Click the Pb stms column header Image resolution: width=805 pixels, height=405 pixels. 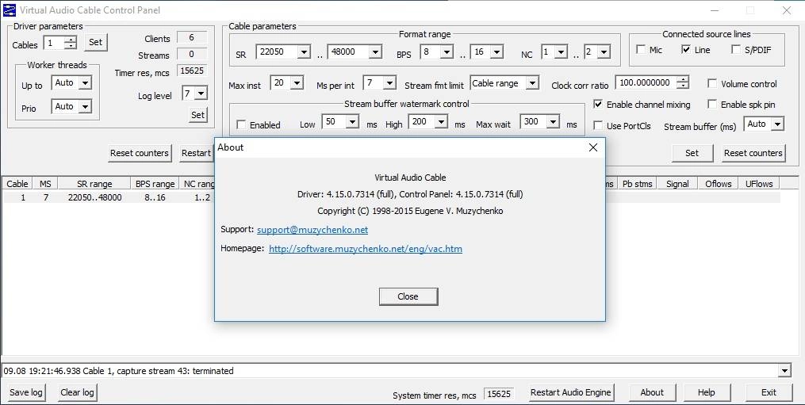(637, 183)
